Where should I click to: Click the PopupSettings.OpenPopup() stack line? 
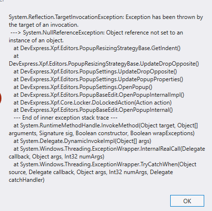click(x=83, y=87)
